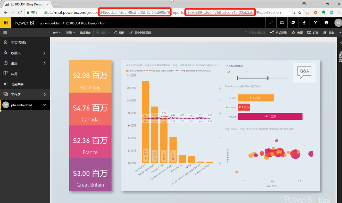Collapse the navigation pane with the hamburger toggle
Image resolution: width=342 pixels, height=203 pixels.
[x=5, y=33]
